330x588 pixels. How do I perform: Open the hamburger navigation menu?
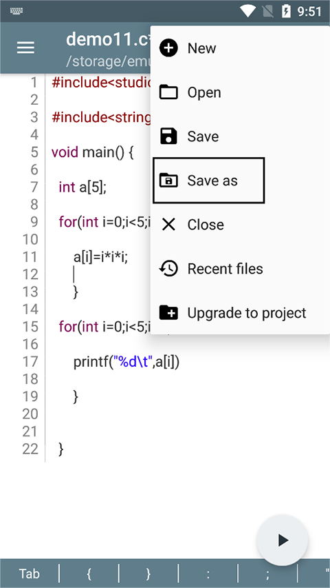(25, 48)
